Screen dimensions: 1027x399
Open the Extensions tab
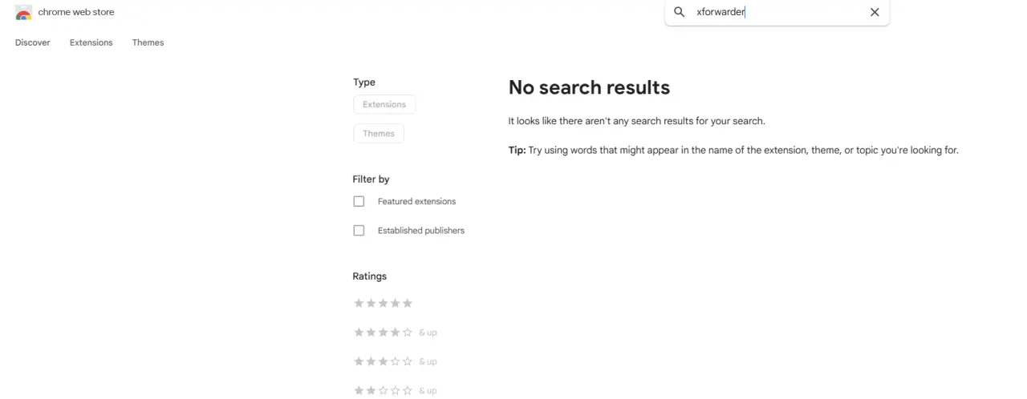click(x=91, y=42)
